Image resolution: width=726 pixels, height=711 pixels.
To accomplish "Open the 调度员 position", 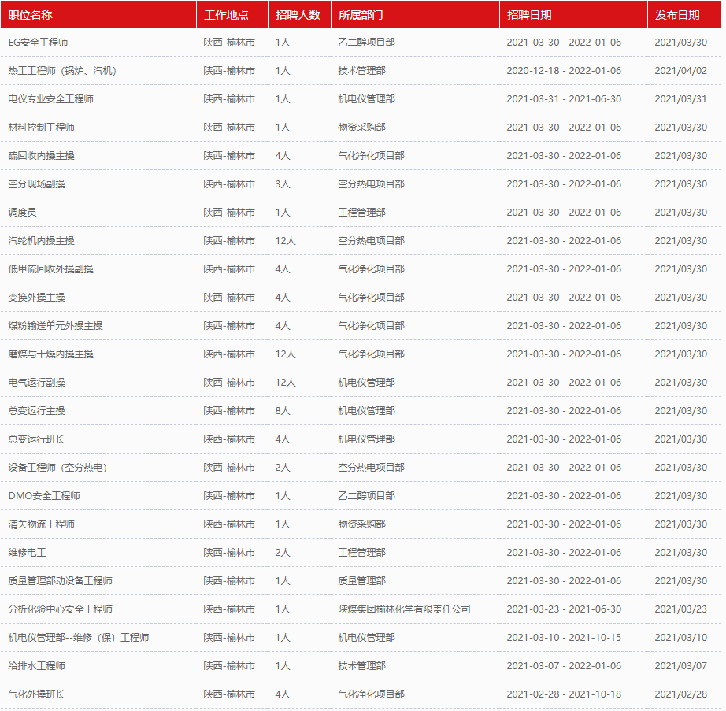I will click(x=22, y=213).
